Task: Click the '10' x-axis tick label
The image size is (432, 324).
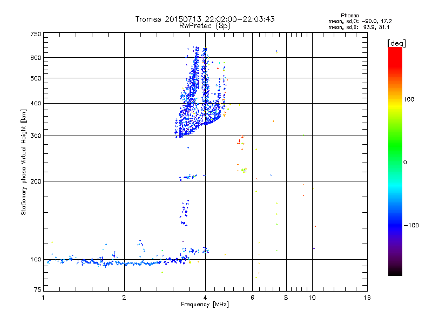Action: 312,298
